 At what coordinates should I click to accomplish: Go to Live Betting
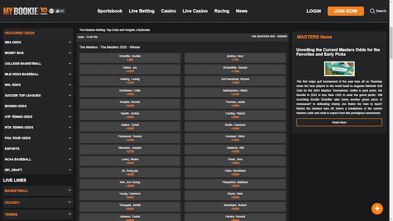click(x=142, y=11)
